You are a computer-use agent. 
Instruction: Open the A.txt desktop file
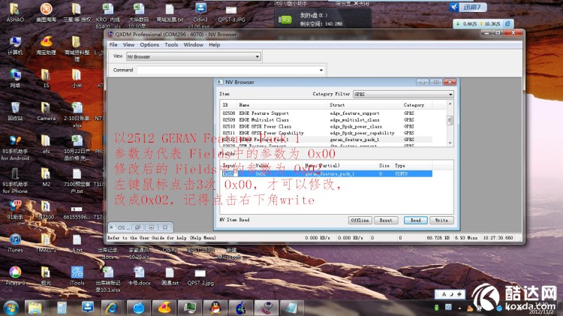click(x=77, y=242)
